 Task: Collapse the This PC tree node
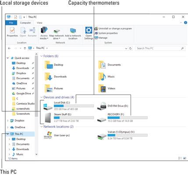click(x=8, y=134)
